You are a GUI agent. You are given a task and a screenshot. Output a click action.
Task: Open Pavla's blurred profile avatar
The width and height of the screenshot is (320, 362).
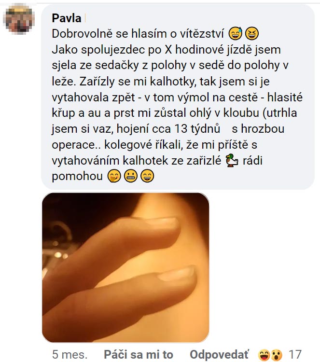[x=20, y=19]
